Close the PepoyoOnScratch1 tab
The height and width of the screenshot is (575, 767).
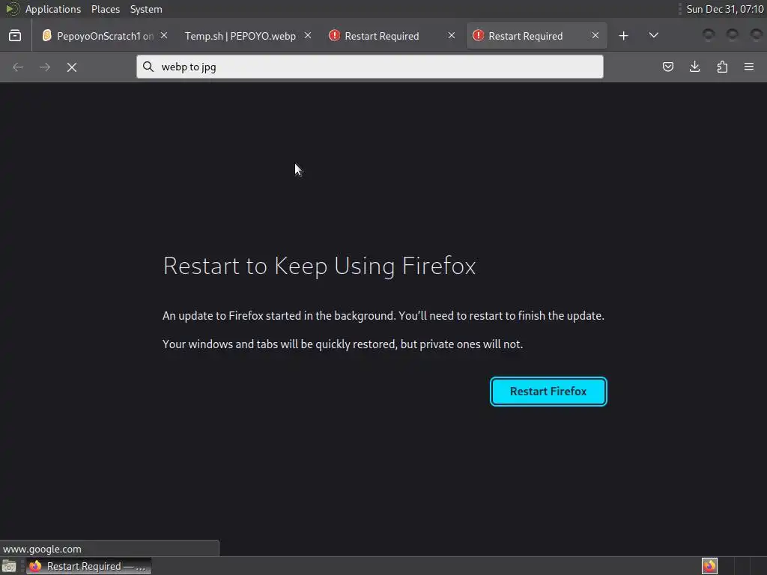164,35
